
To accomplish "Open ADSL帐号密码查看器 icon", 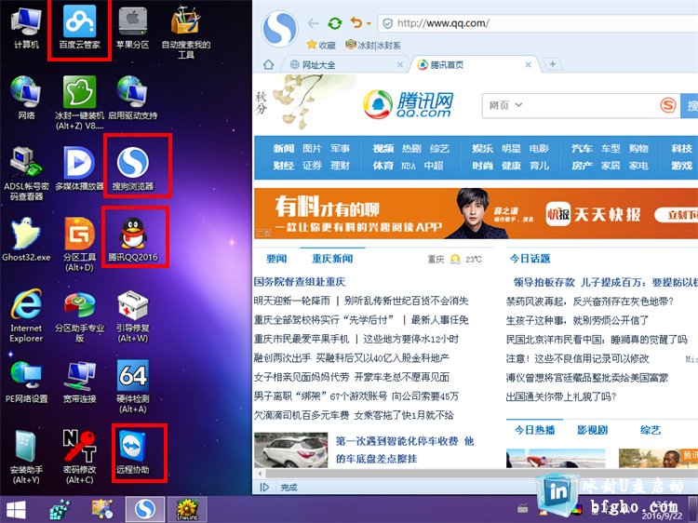I will 26,173.
